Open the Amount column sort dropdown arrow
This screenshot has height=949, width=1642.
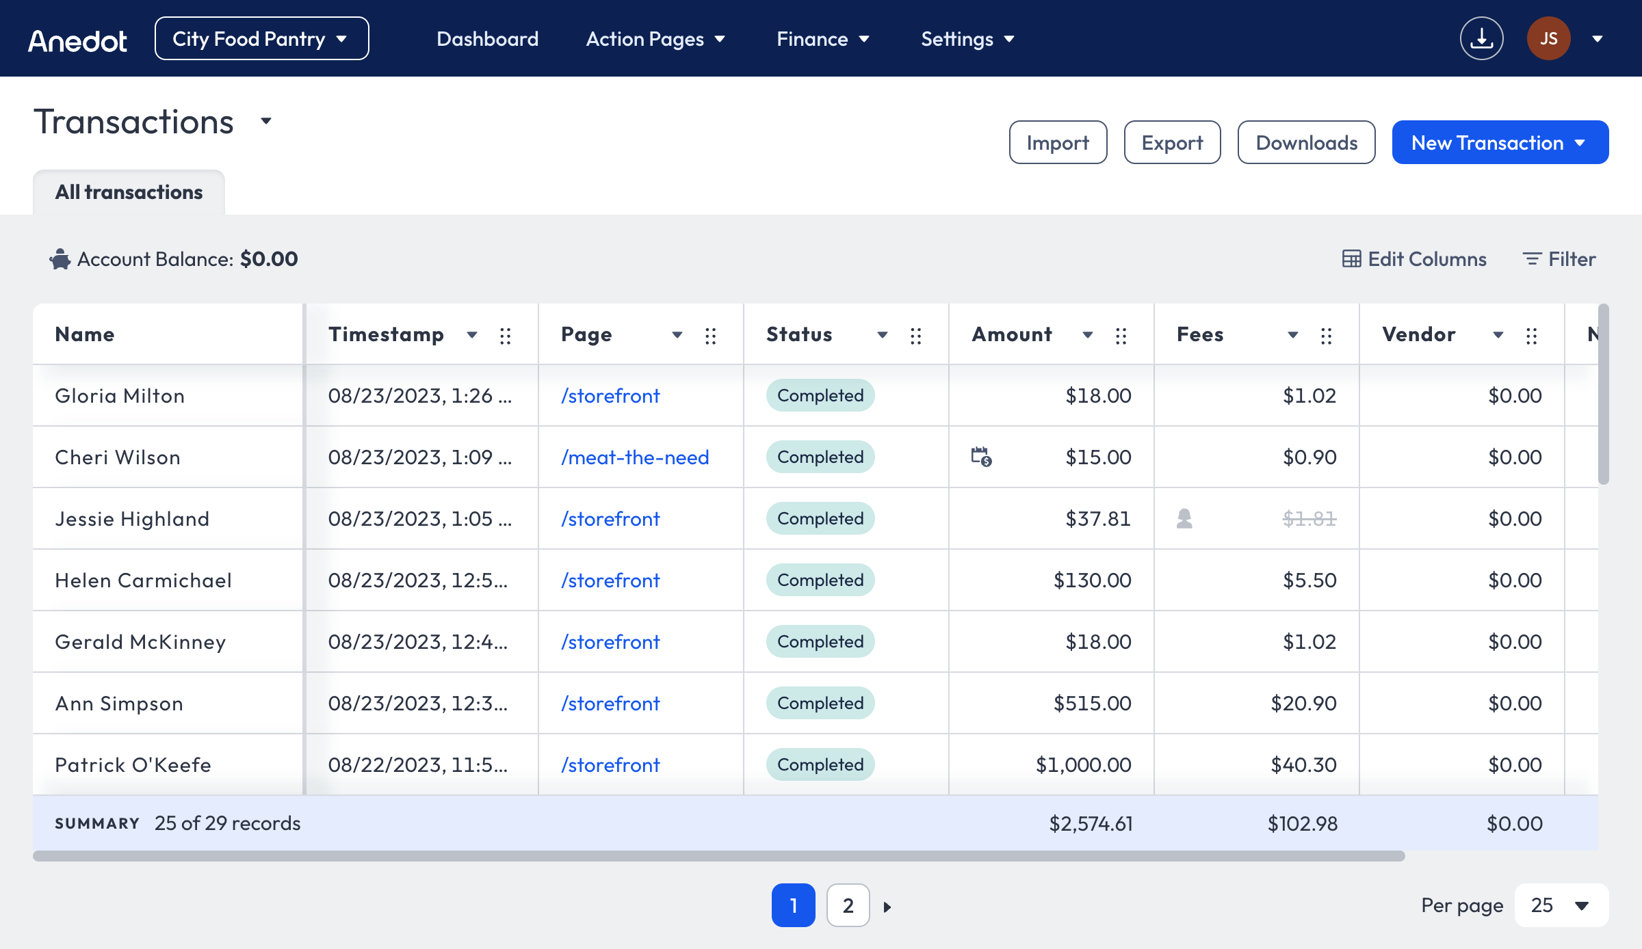[1087, 335]
